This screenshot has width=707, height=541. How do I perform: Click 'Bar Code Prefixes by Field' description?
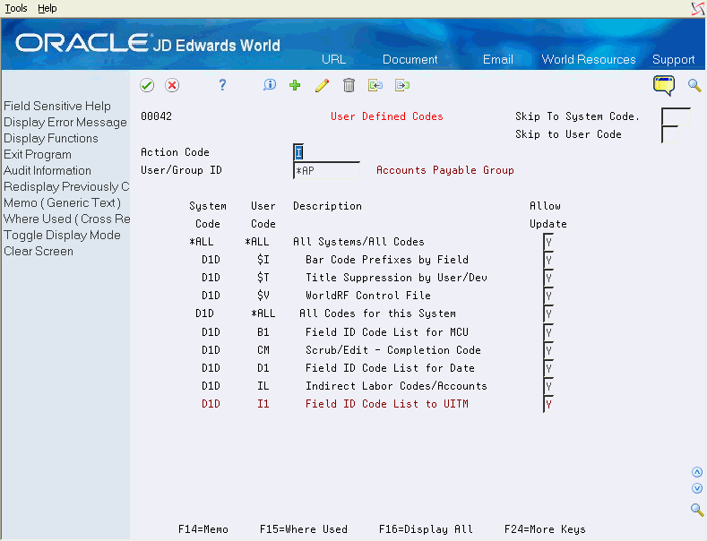point(387,260)
